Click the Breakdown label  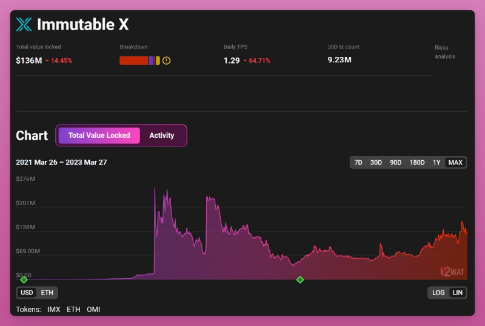click(x=133, y=47)
